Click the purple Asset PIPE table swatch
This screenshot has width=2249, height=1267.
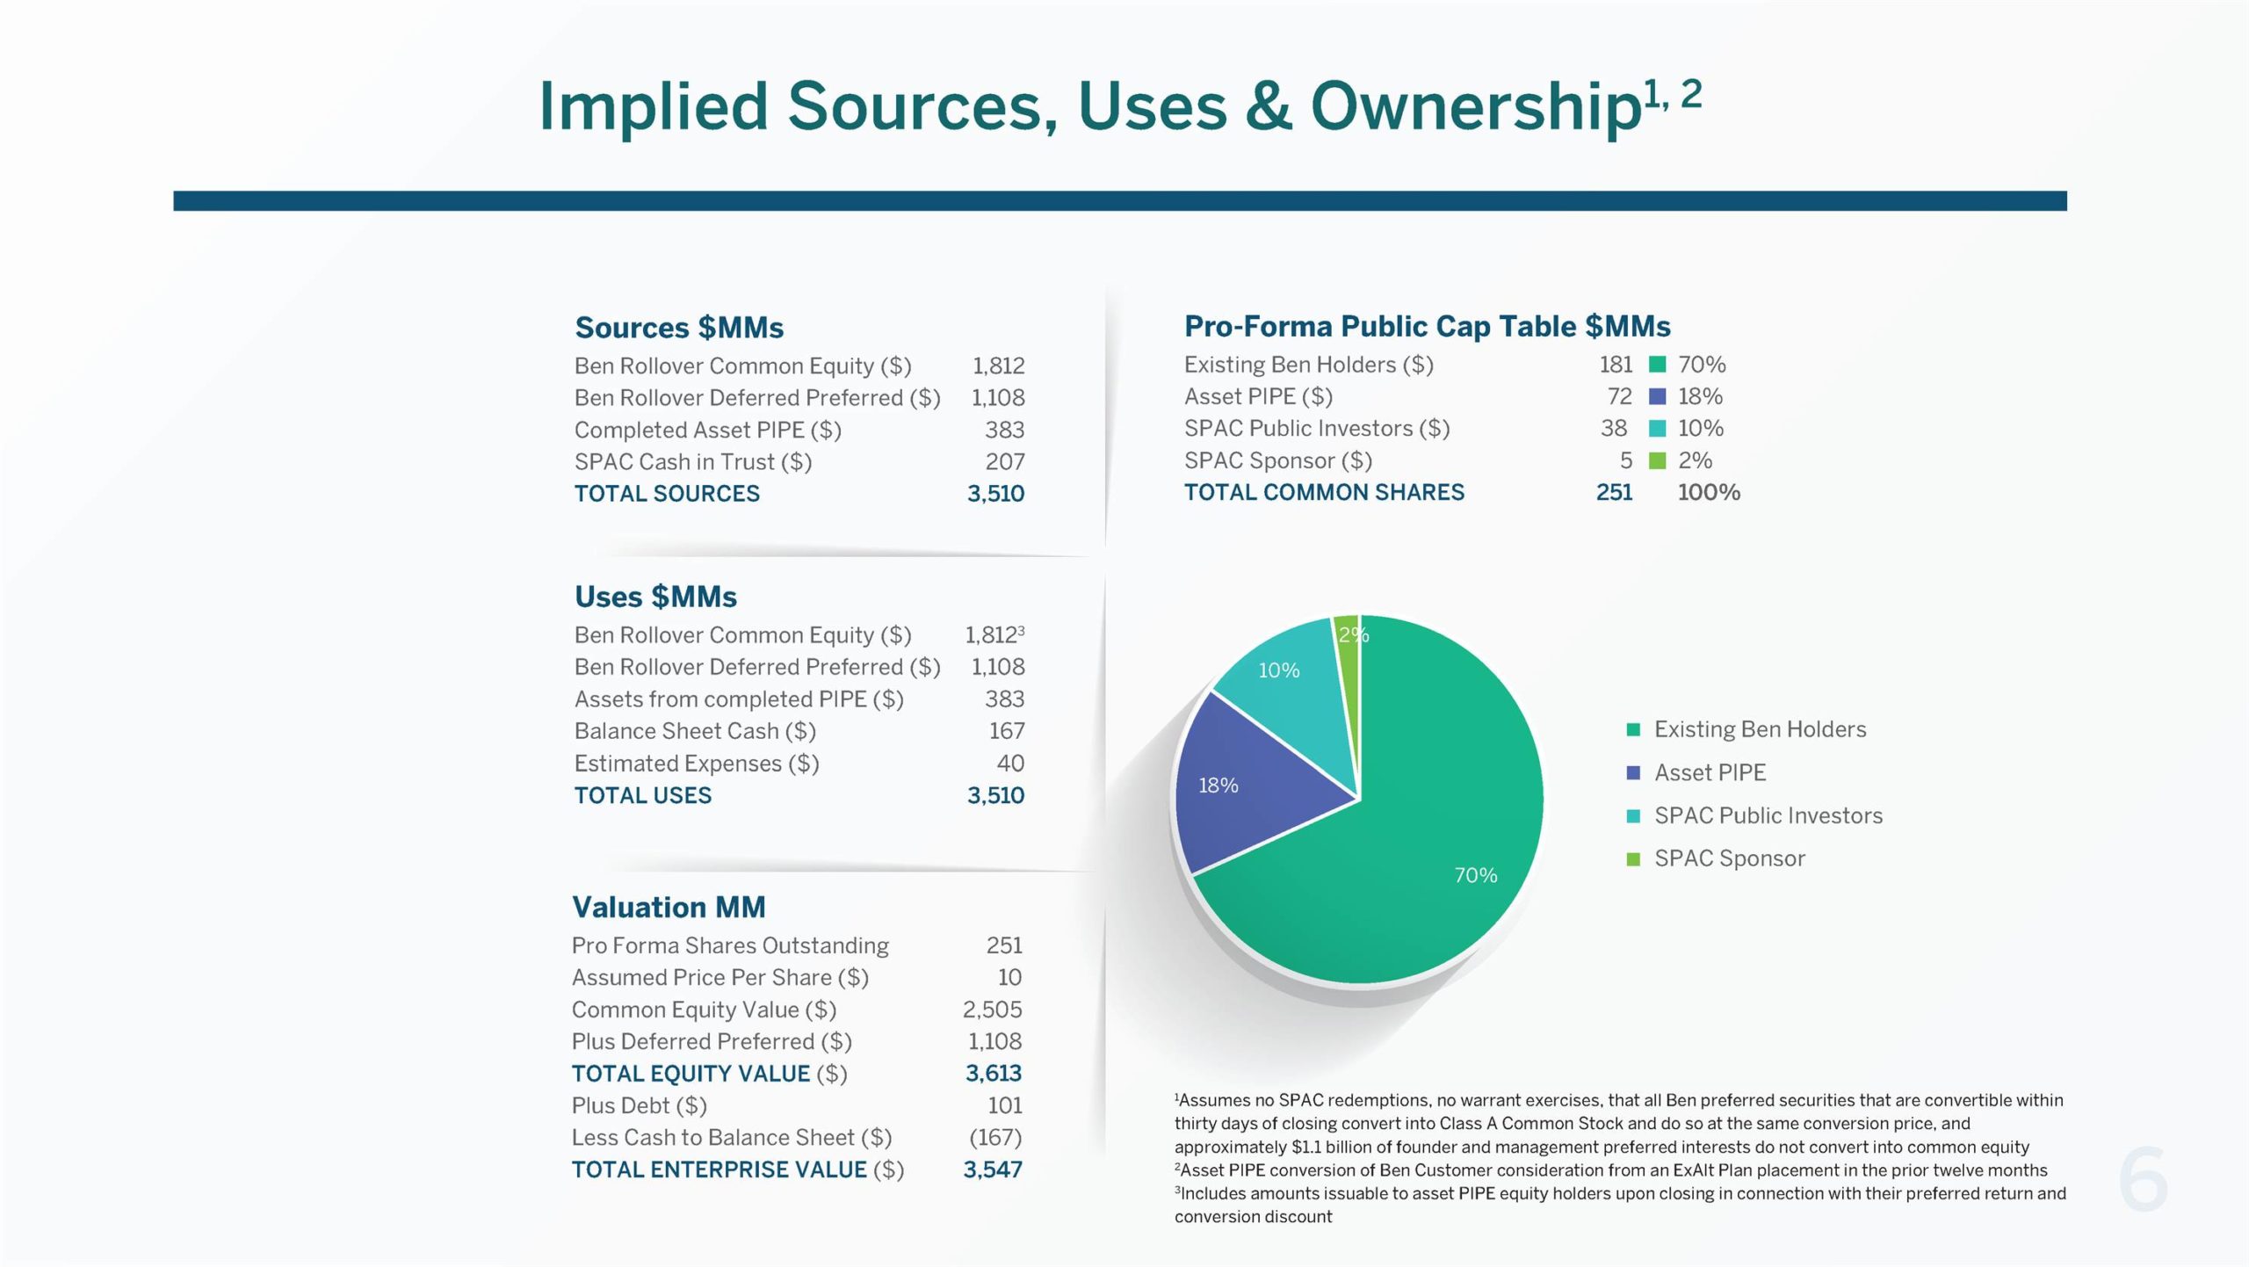(1657, 397)
